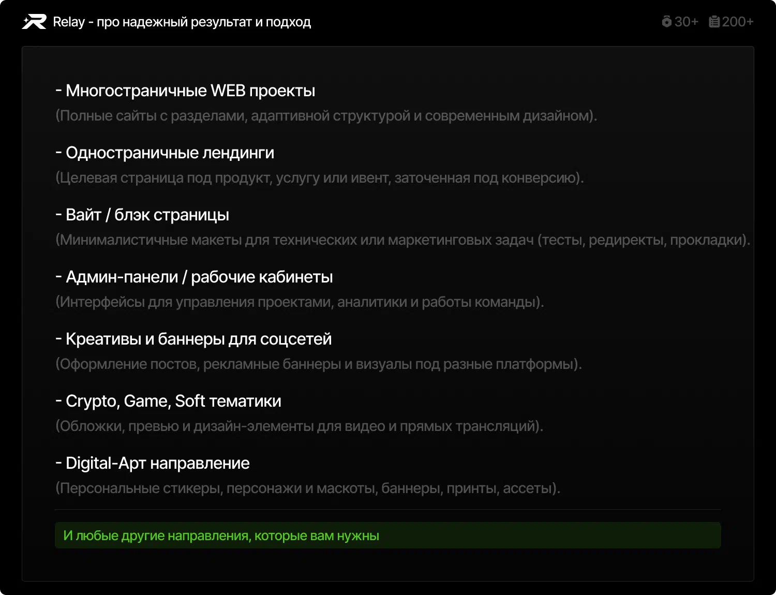Click the Целевая страница description line
776x595 pixels.
(x=319, y=177)
